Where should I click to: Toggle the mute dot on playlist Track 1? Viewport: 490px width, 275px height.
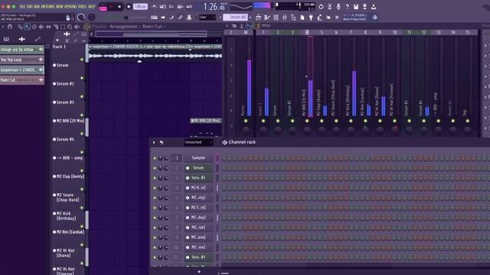click(82, 60)
